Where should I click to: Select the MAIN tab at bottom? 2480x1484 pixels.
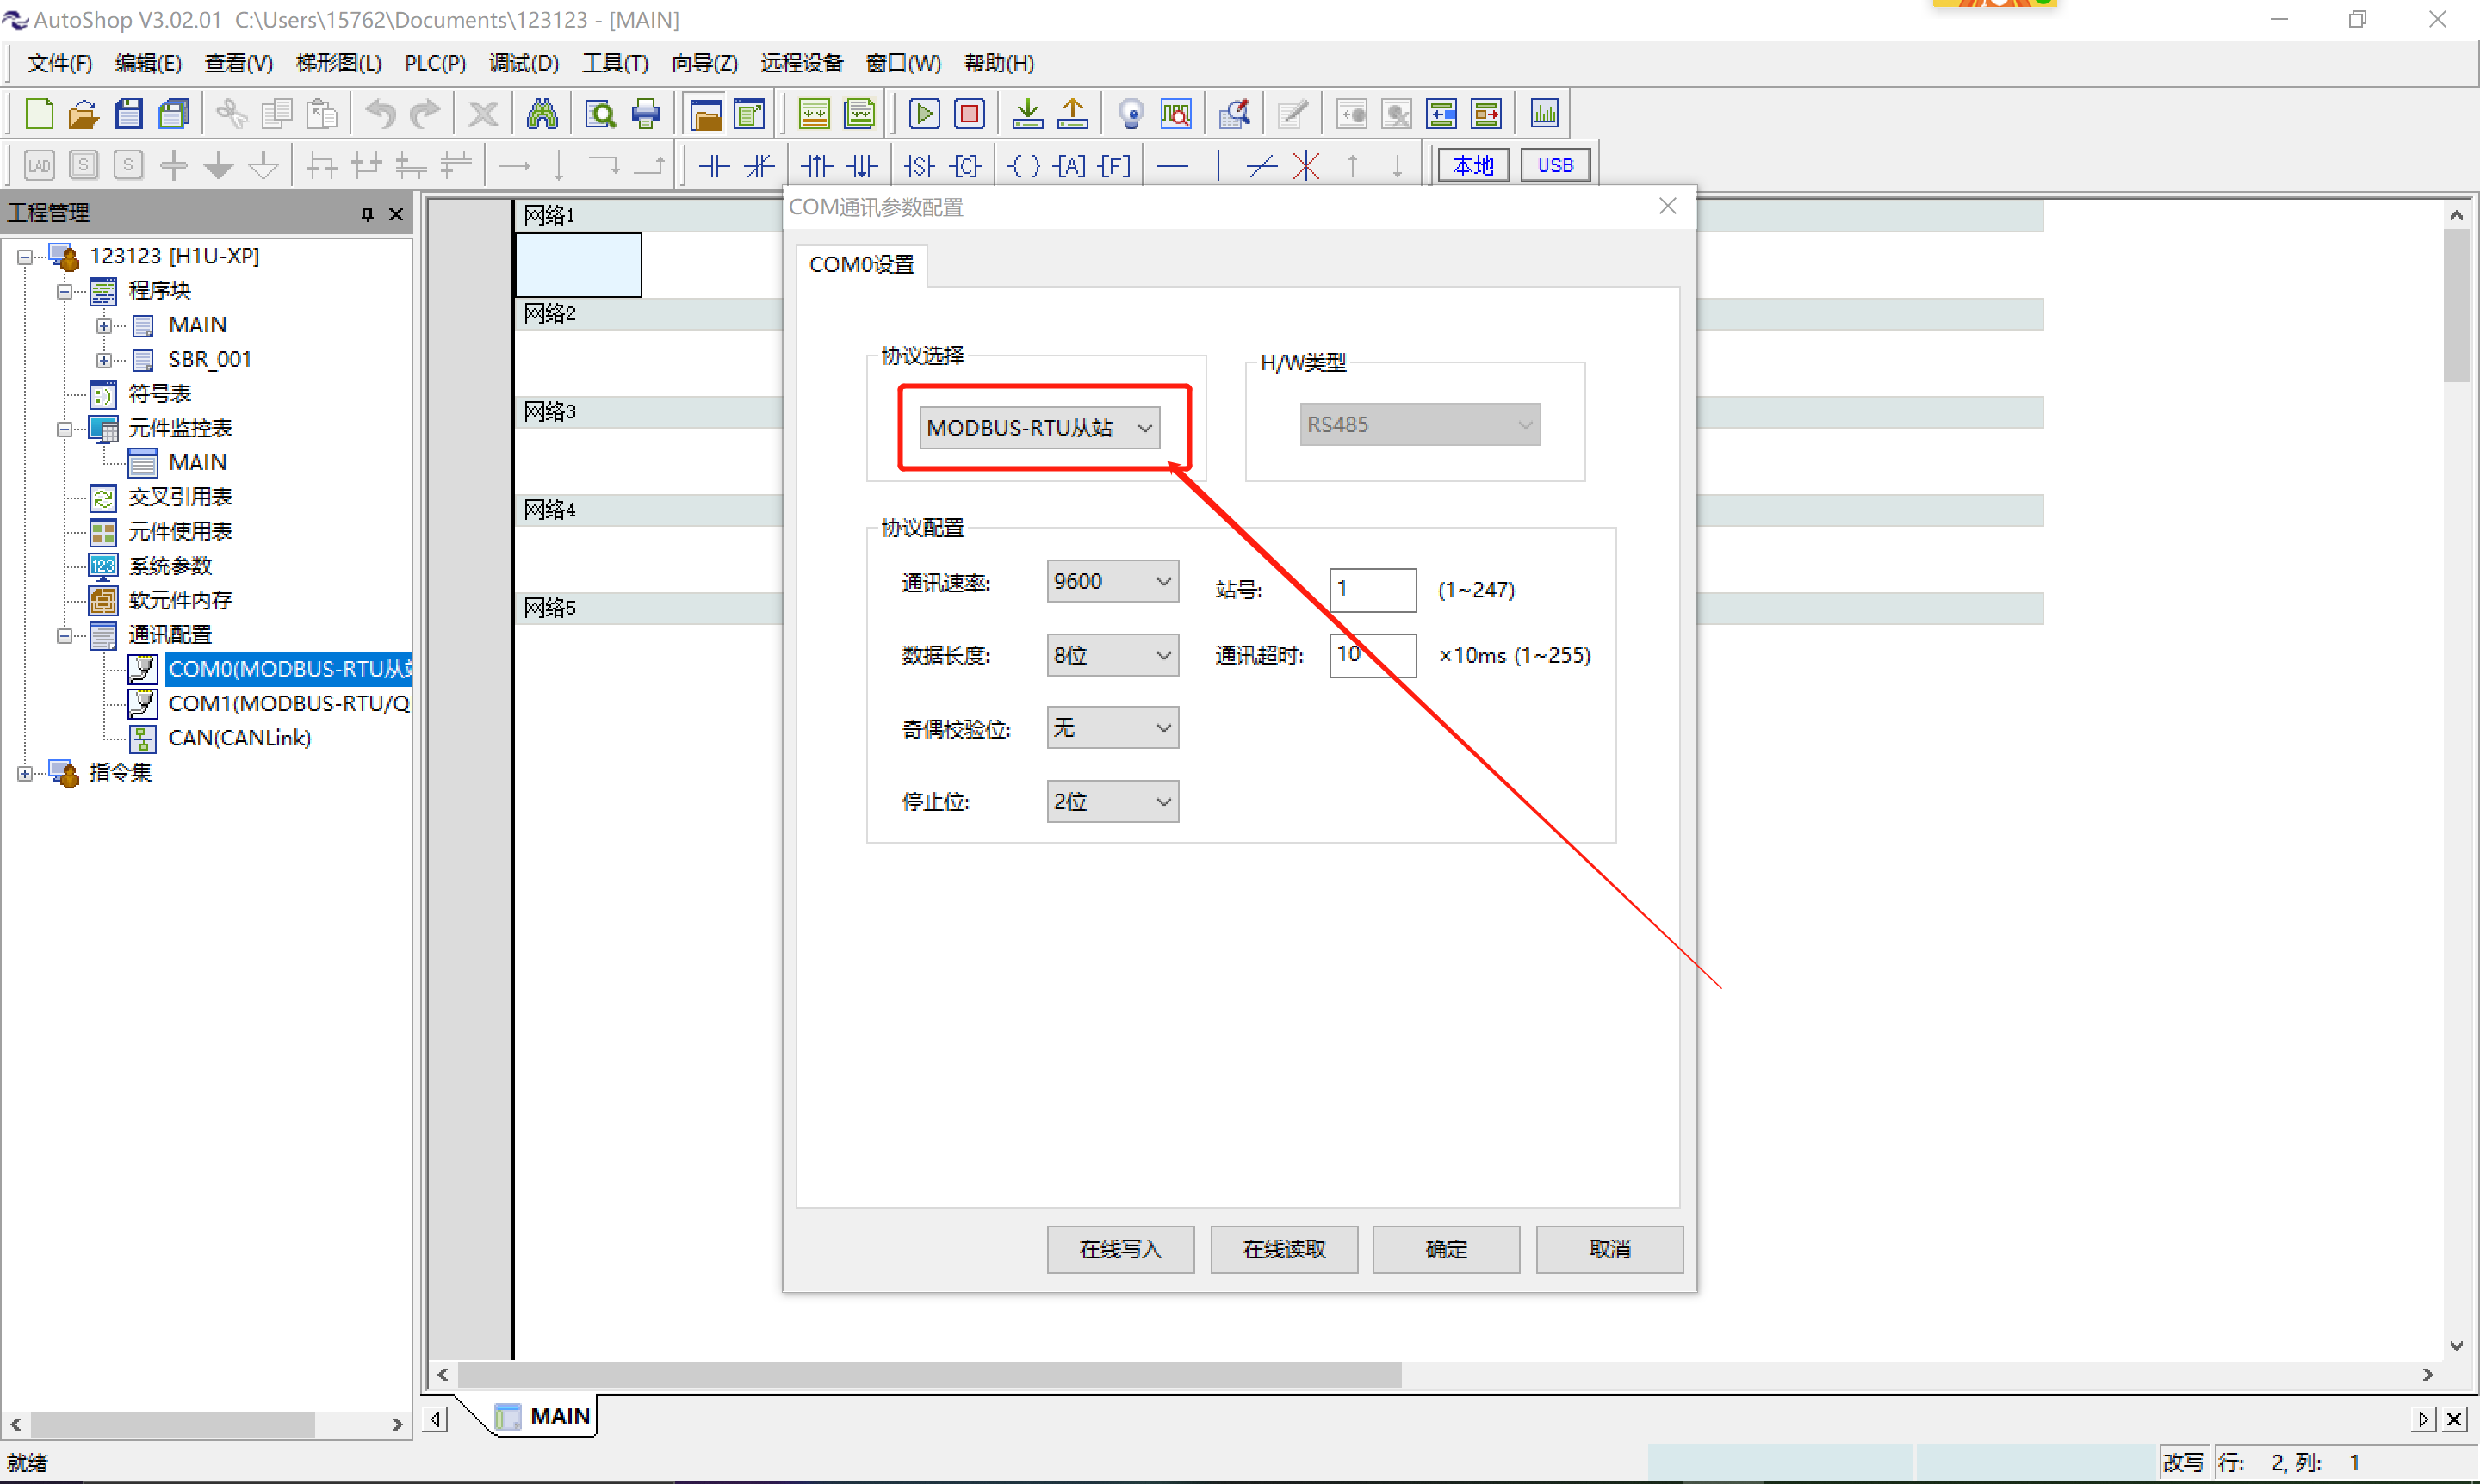[545, 1416]
